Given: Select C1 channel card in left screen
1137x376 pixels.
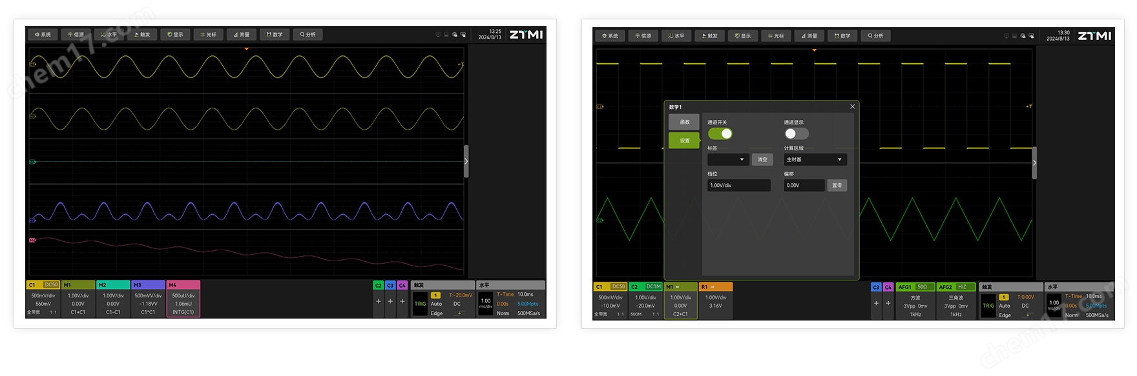Looking at the screenshot, I should (x=43, y=299).
